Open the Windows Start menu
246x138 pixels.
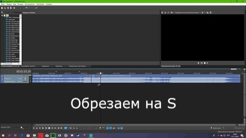point(3,135)
